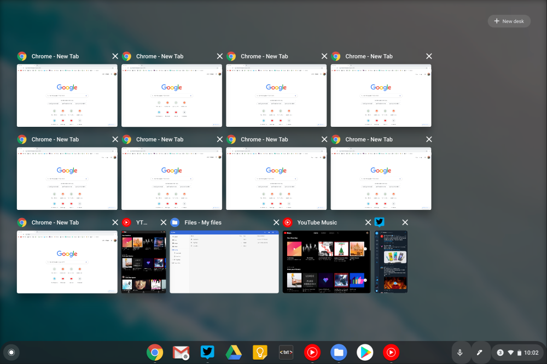Open the notification count badge showing 3
The image size is (547, 364).
tap(500, 353)
